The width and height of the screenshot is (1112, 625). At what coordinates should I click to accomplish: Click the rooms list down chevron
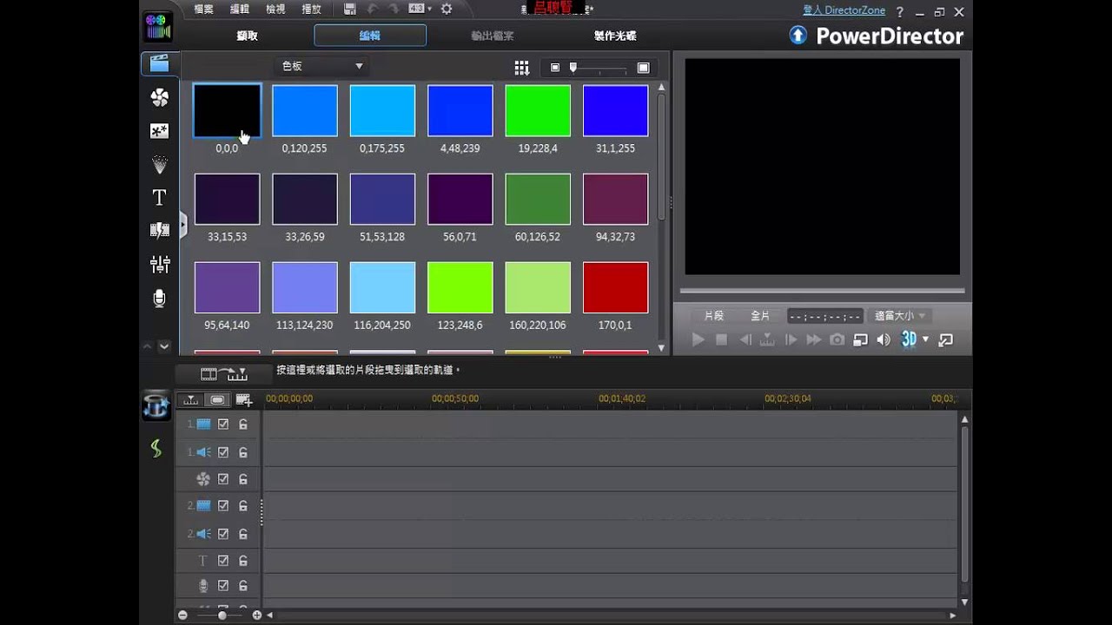[164, 346]
